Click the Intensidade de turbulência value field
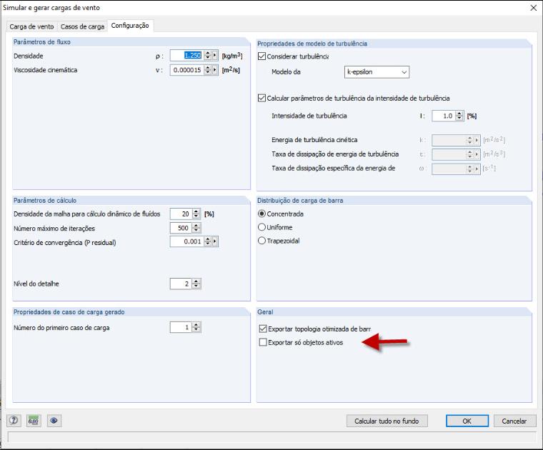Image resolution: width=543 pixels, height=450 pixels. tap(444, 116)
